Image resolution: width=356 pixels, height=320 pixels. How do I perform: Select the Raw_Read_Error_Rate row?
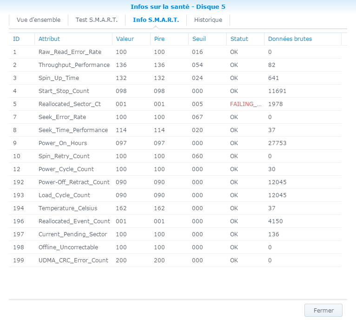[175, 52]
